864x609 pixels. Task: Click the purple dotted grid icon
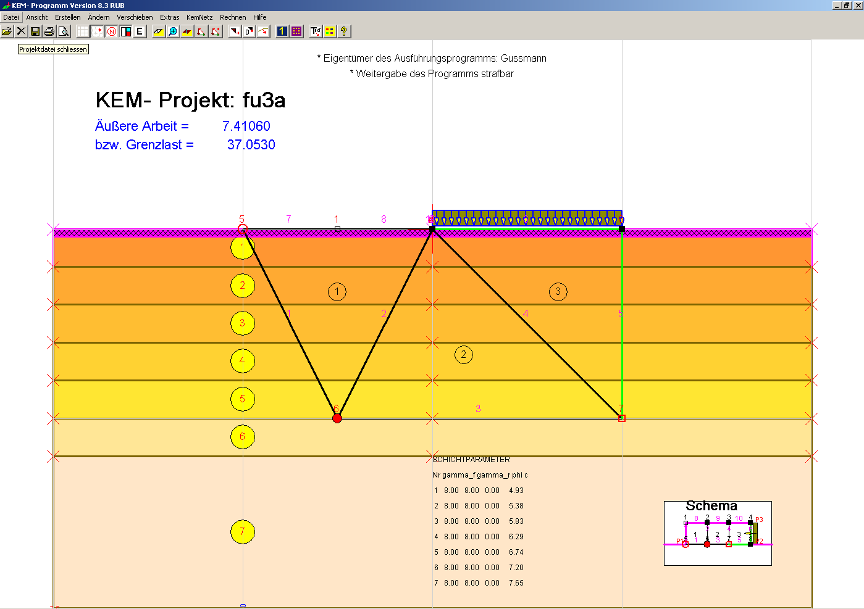coord(296,31)
